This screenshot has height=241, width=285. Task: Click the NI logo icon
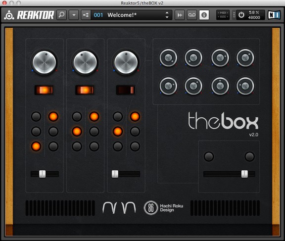pyautogui.click(x=274, y=15)
